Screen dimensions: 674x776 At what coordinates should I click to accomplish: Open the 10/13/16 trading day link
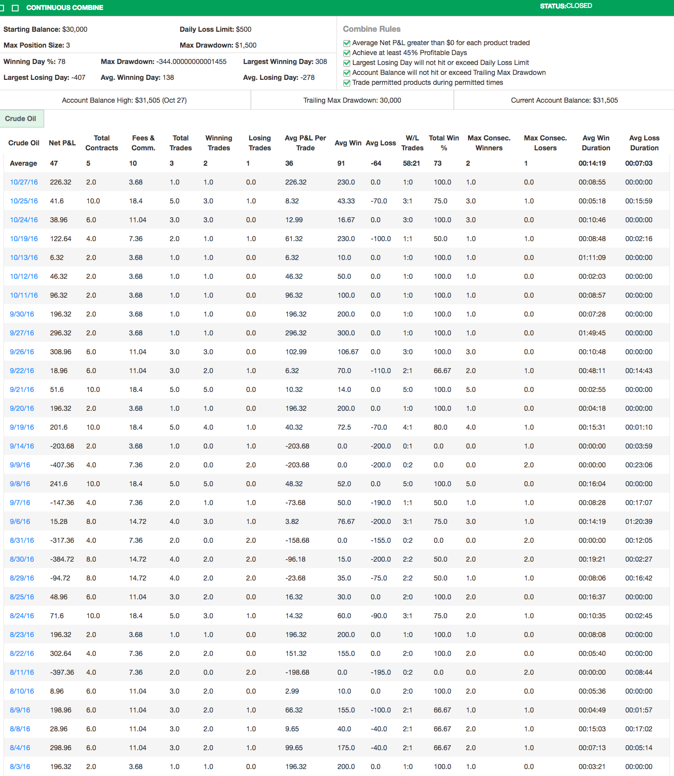coord(23,258)
